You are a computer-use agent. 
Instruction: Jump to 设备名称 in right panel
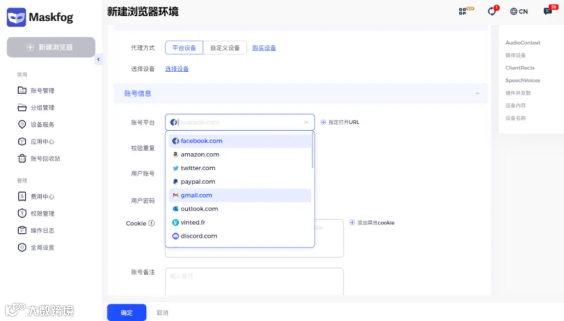click(x=516, y=118)
